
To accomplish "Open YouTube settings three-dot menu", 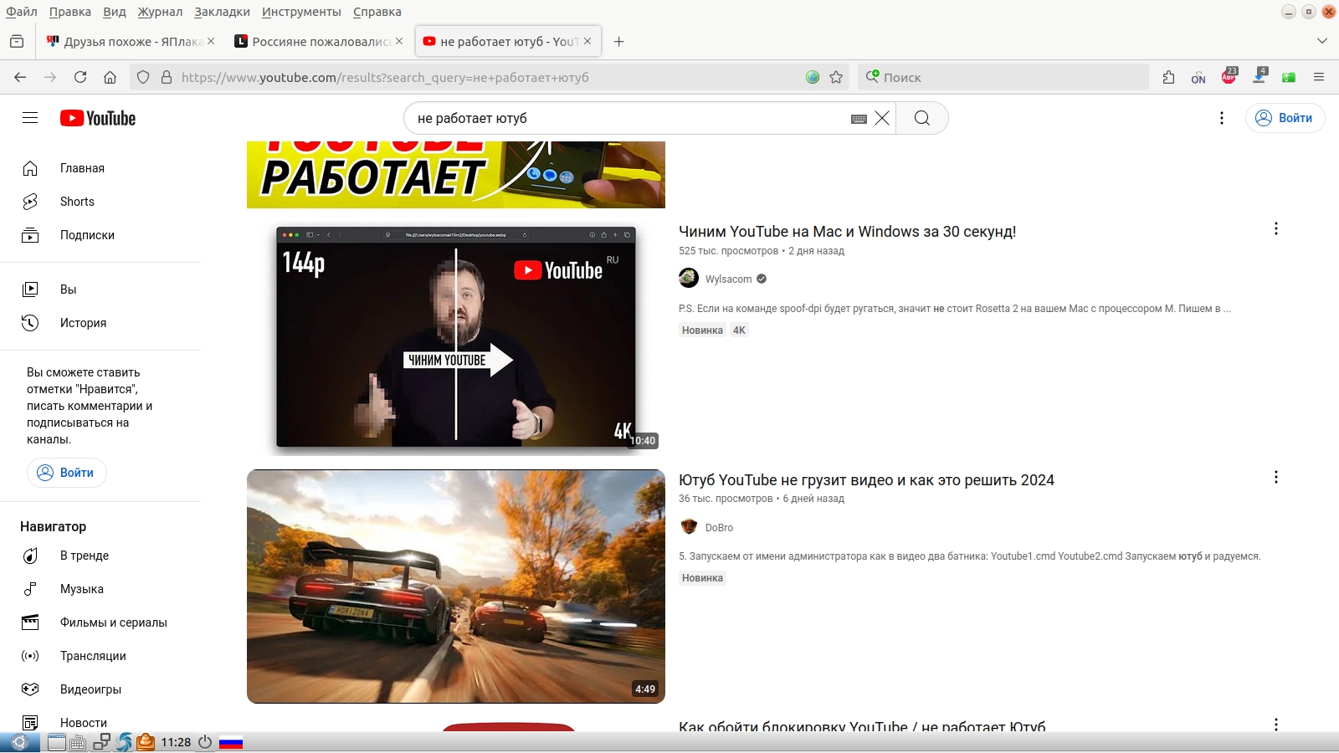I will point(1222,118).
